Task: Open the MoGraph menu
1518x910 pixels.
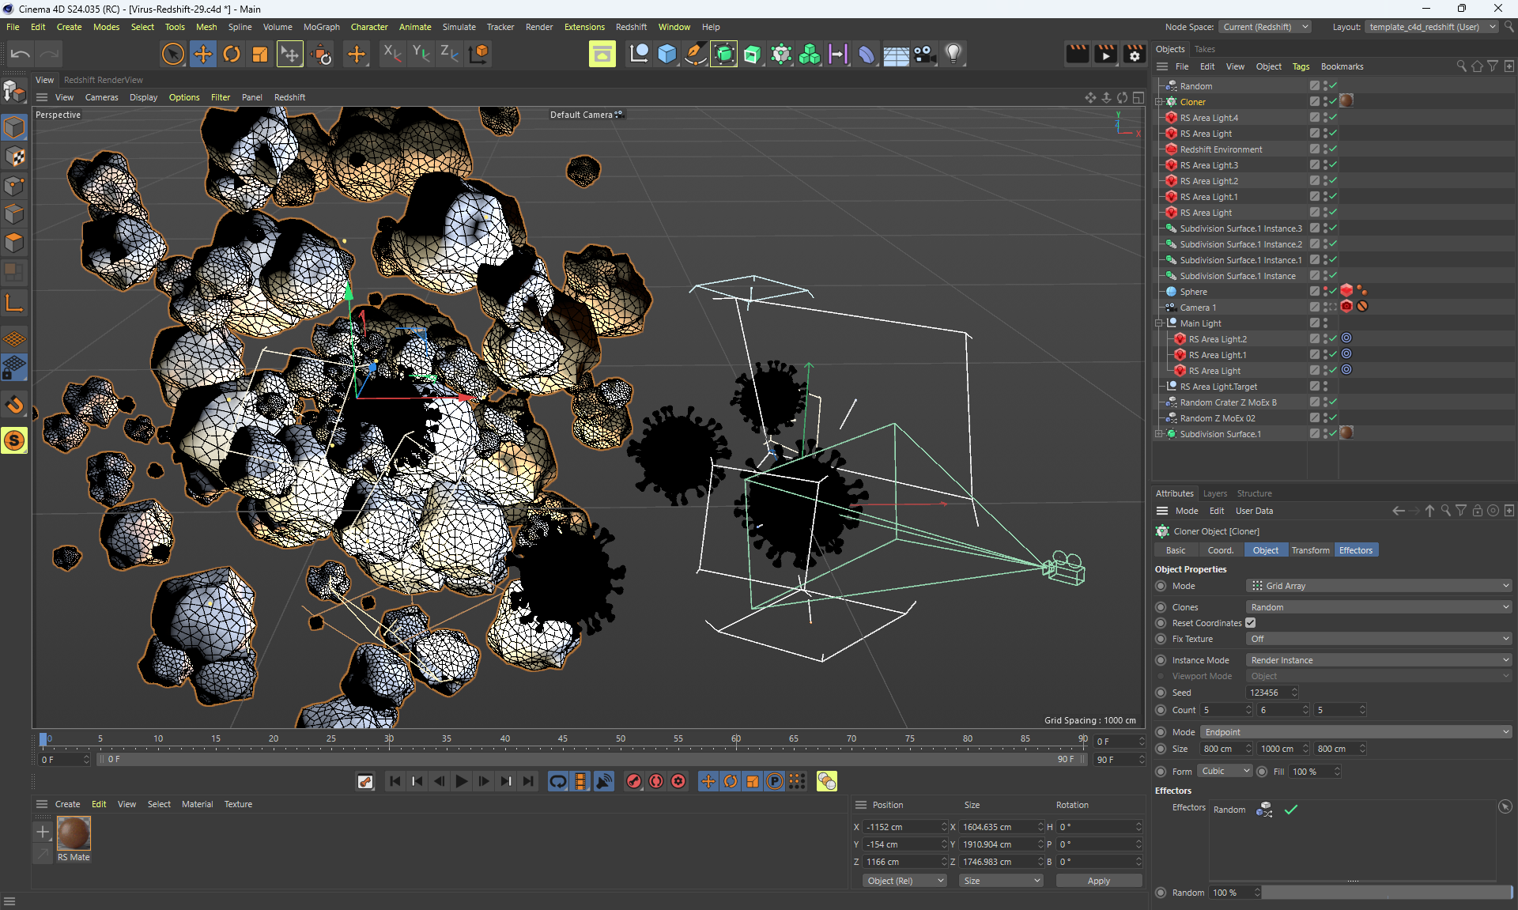Action: [x=321, y=27]
